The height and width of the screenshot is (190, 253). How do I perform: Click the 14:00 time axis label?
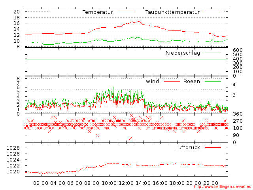click(143, 183)
